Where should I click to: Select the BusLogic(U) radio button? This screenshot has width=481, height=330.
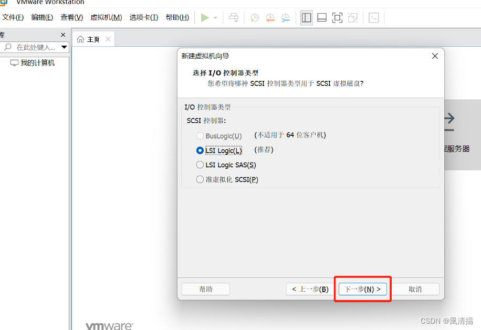(x=200, y=136)
